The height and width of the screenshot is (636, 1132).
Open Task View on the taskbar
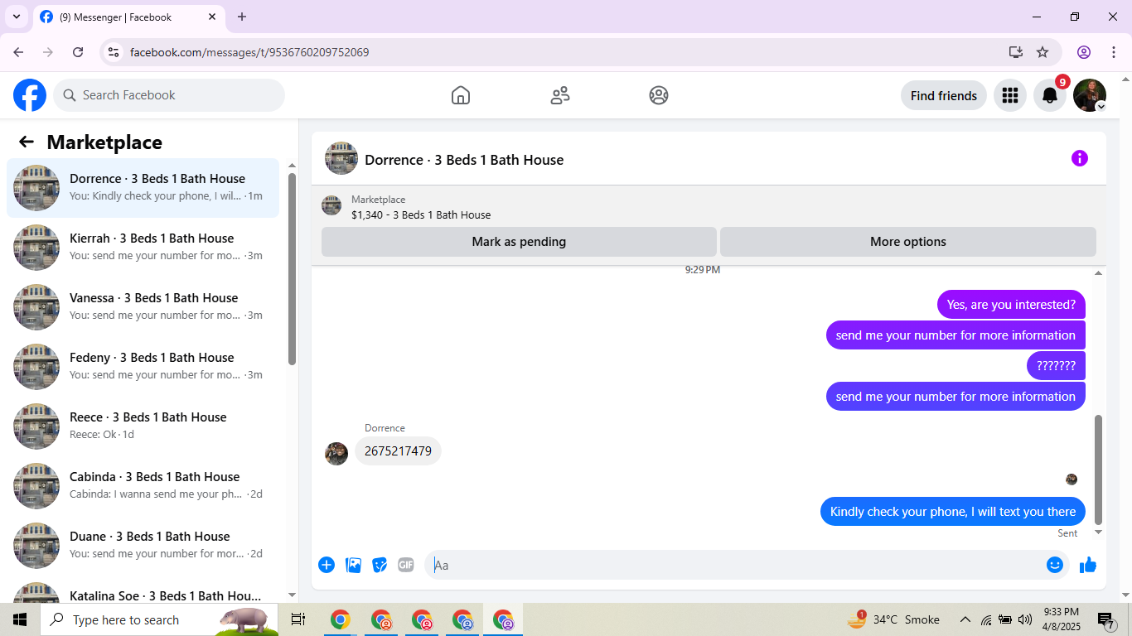(x=298, y=619)
